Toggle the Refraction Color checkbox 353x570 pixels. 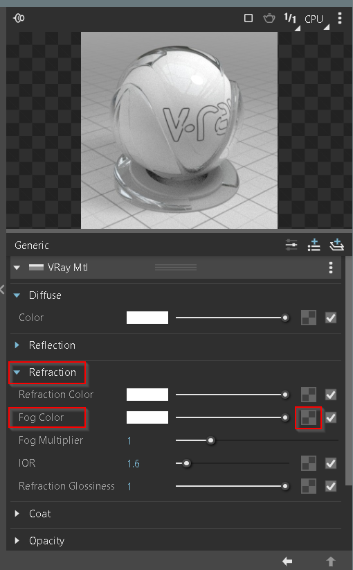coord(331,395)
